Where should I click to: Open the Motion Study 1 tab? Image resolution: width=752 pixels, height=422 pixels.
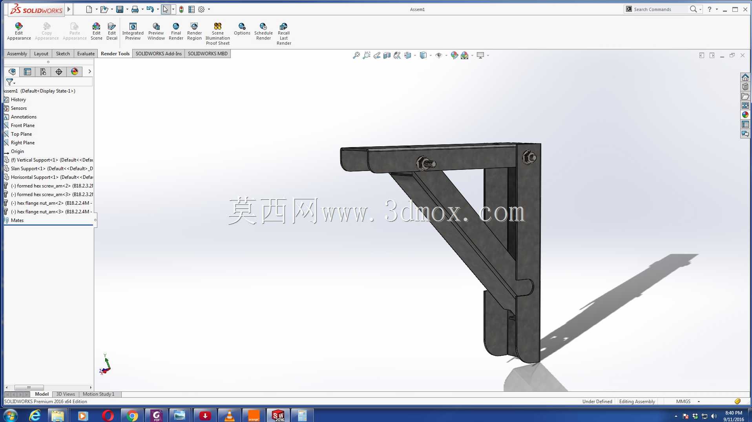[99, 394]
